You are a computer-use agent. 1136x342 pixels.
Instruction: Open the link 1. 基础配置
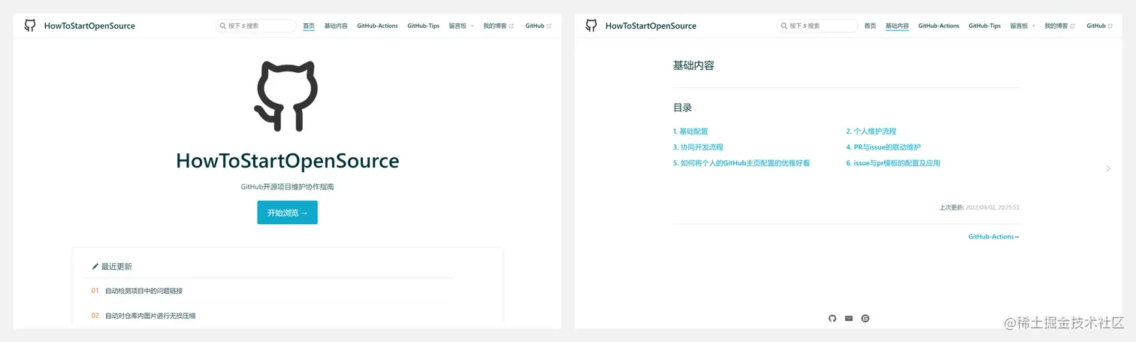coord(690,132)
